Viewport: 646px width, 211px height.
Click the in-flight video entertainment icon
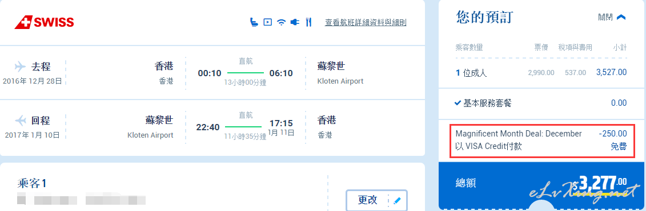pyautogui.click(x=268, y=22)
